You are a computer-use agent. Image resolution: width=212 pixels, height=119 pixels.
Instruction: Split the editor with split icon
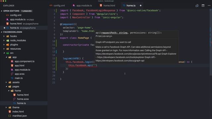[x=203, y=6]
